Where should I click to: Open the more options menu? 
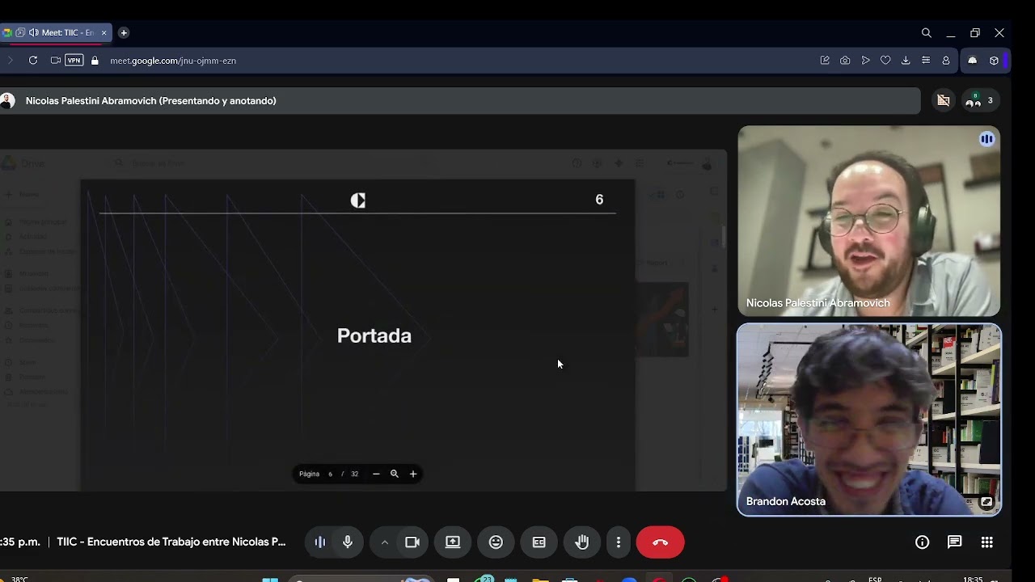[619, 542]
